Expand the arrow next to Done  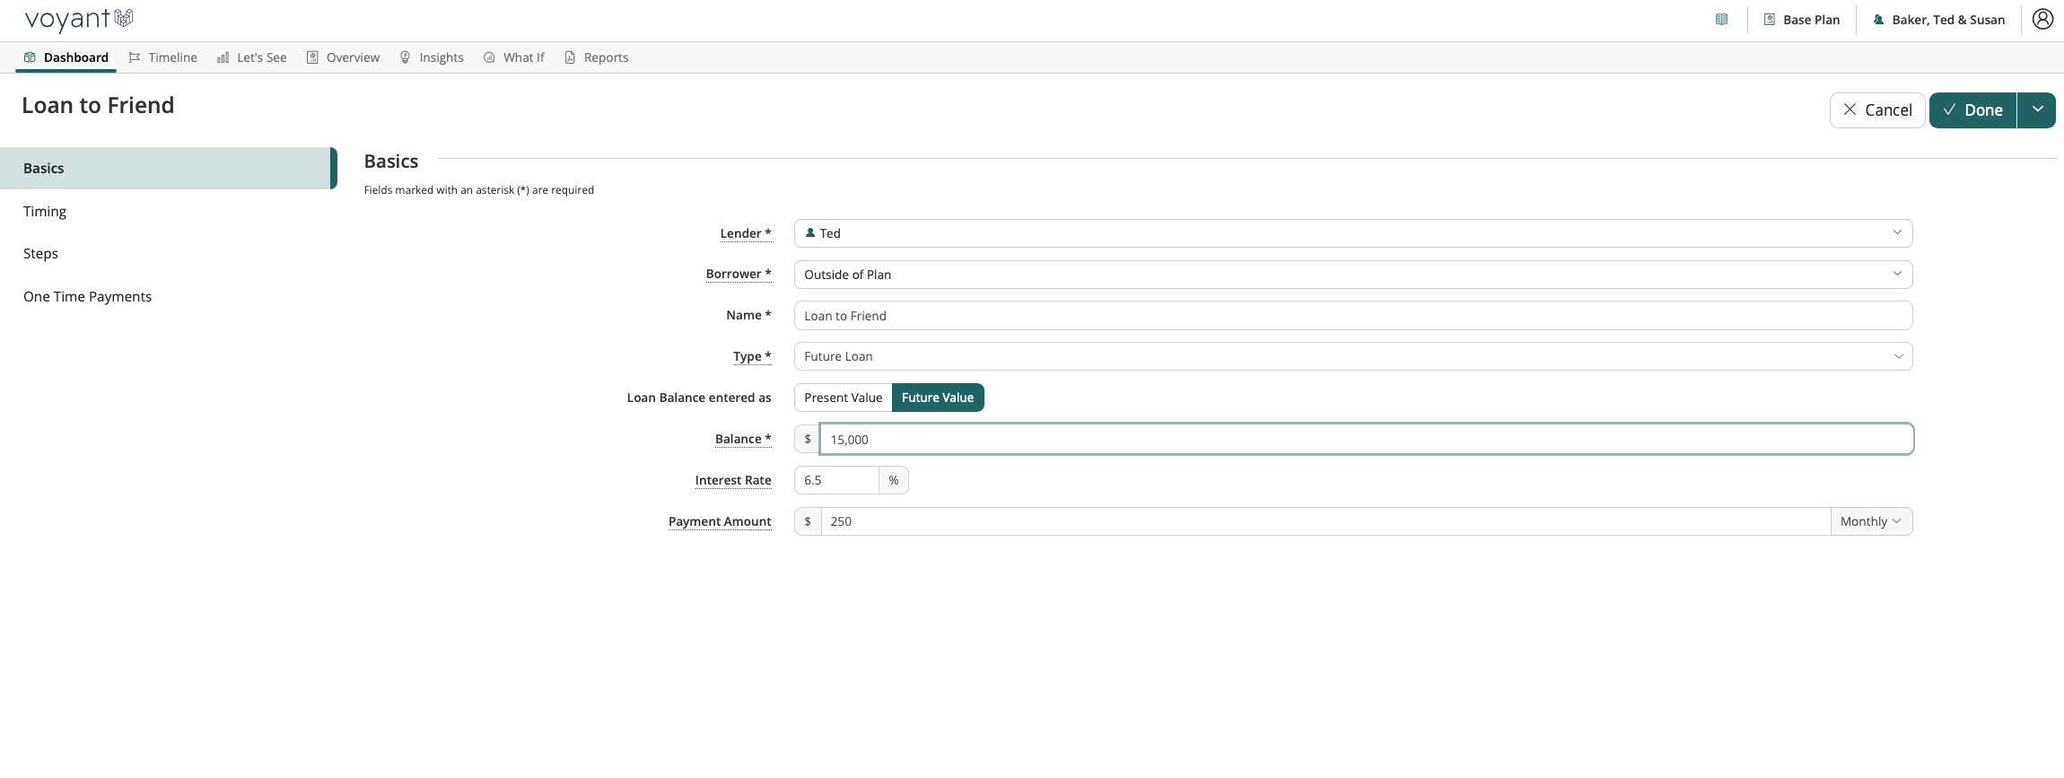pyautogui.click(x=2037, y=109)
